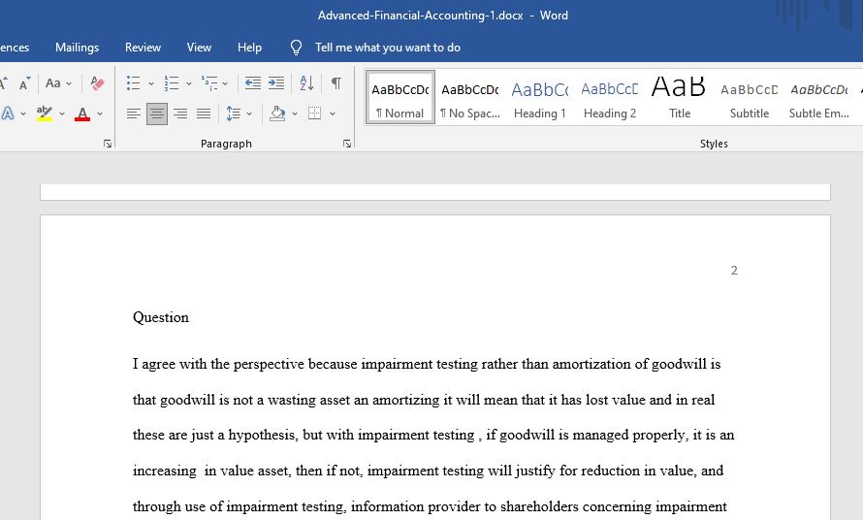Insert a multilevel list
863x520 pixels.
[209, 83]
